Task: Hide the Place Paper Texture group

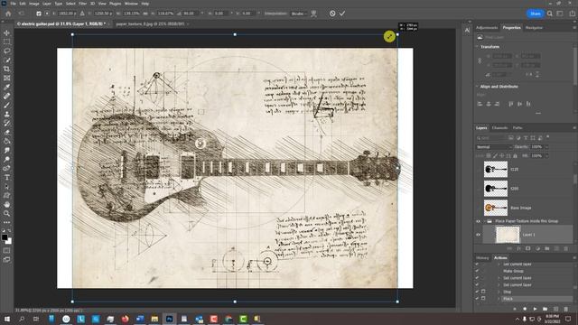Action: 478,221
